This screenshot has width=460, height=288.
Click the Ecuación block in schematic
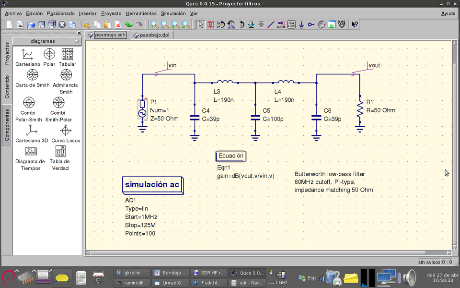point(231,156)
